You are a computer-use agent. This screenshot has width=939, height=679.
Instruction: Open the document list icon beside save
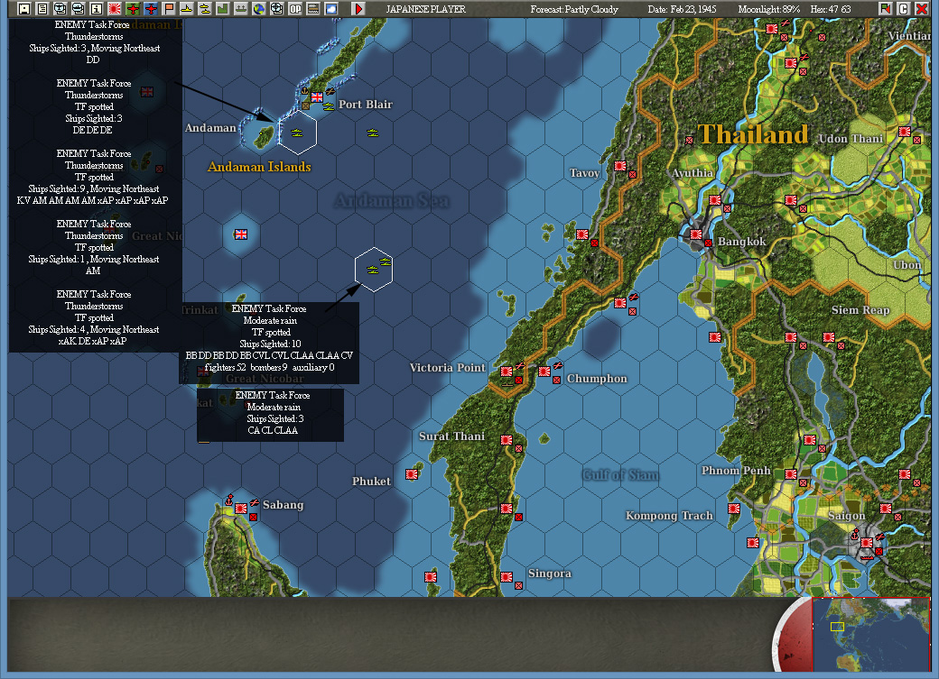(42, 8)
